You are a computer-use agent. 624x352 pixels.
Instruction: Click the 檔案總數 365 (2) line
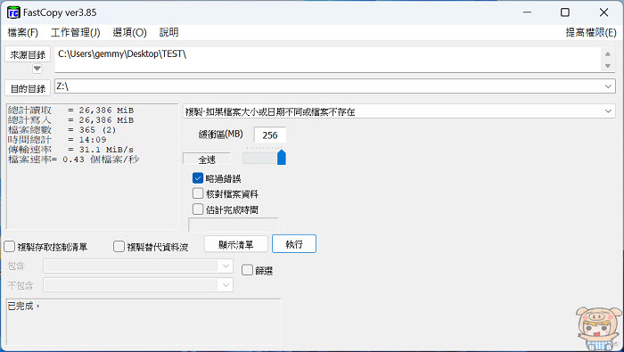pyautogui.click(x=62, y=130)
